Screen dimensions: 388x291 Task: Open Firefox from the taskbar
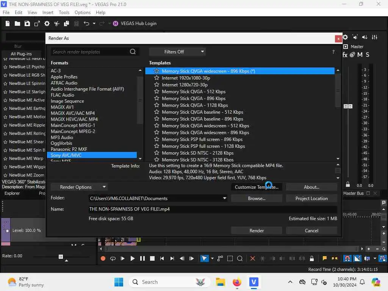[x=237, y=282]
